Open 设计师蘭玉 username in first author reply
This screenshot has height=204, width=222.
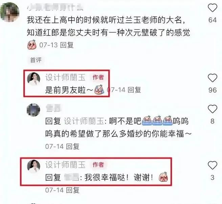[65, 77]
